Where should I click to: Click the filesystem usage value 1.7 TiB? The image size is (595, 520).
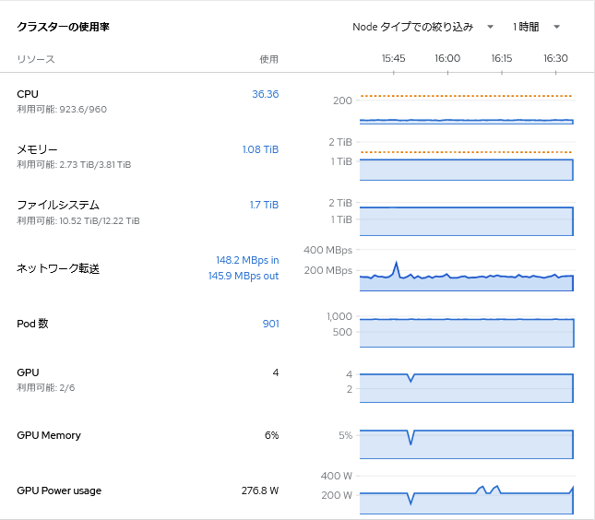pyautogui.click(x=264, y=205)
